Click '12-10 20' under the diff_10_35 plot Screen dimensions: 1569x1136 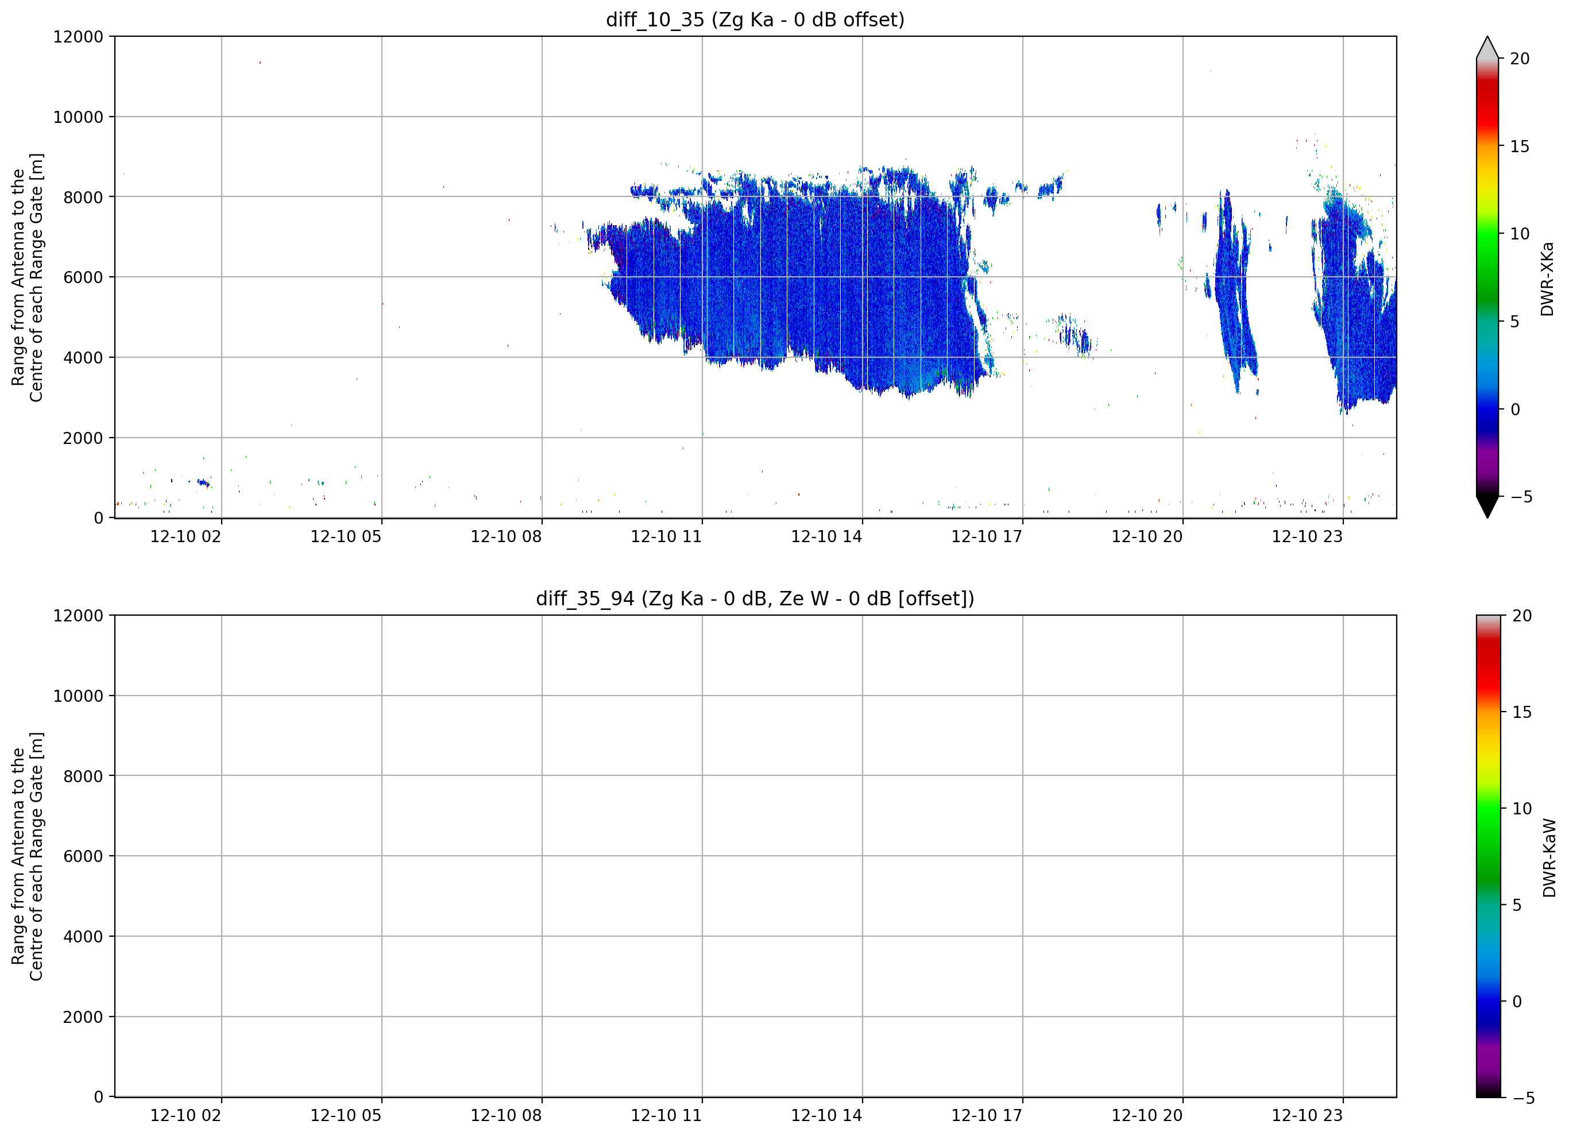tap(1147, 536)
